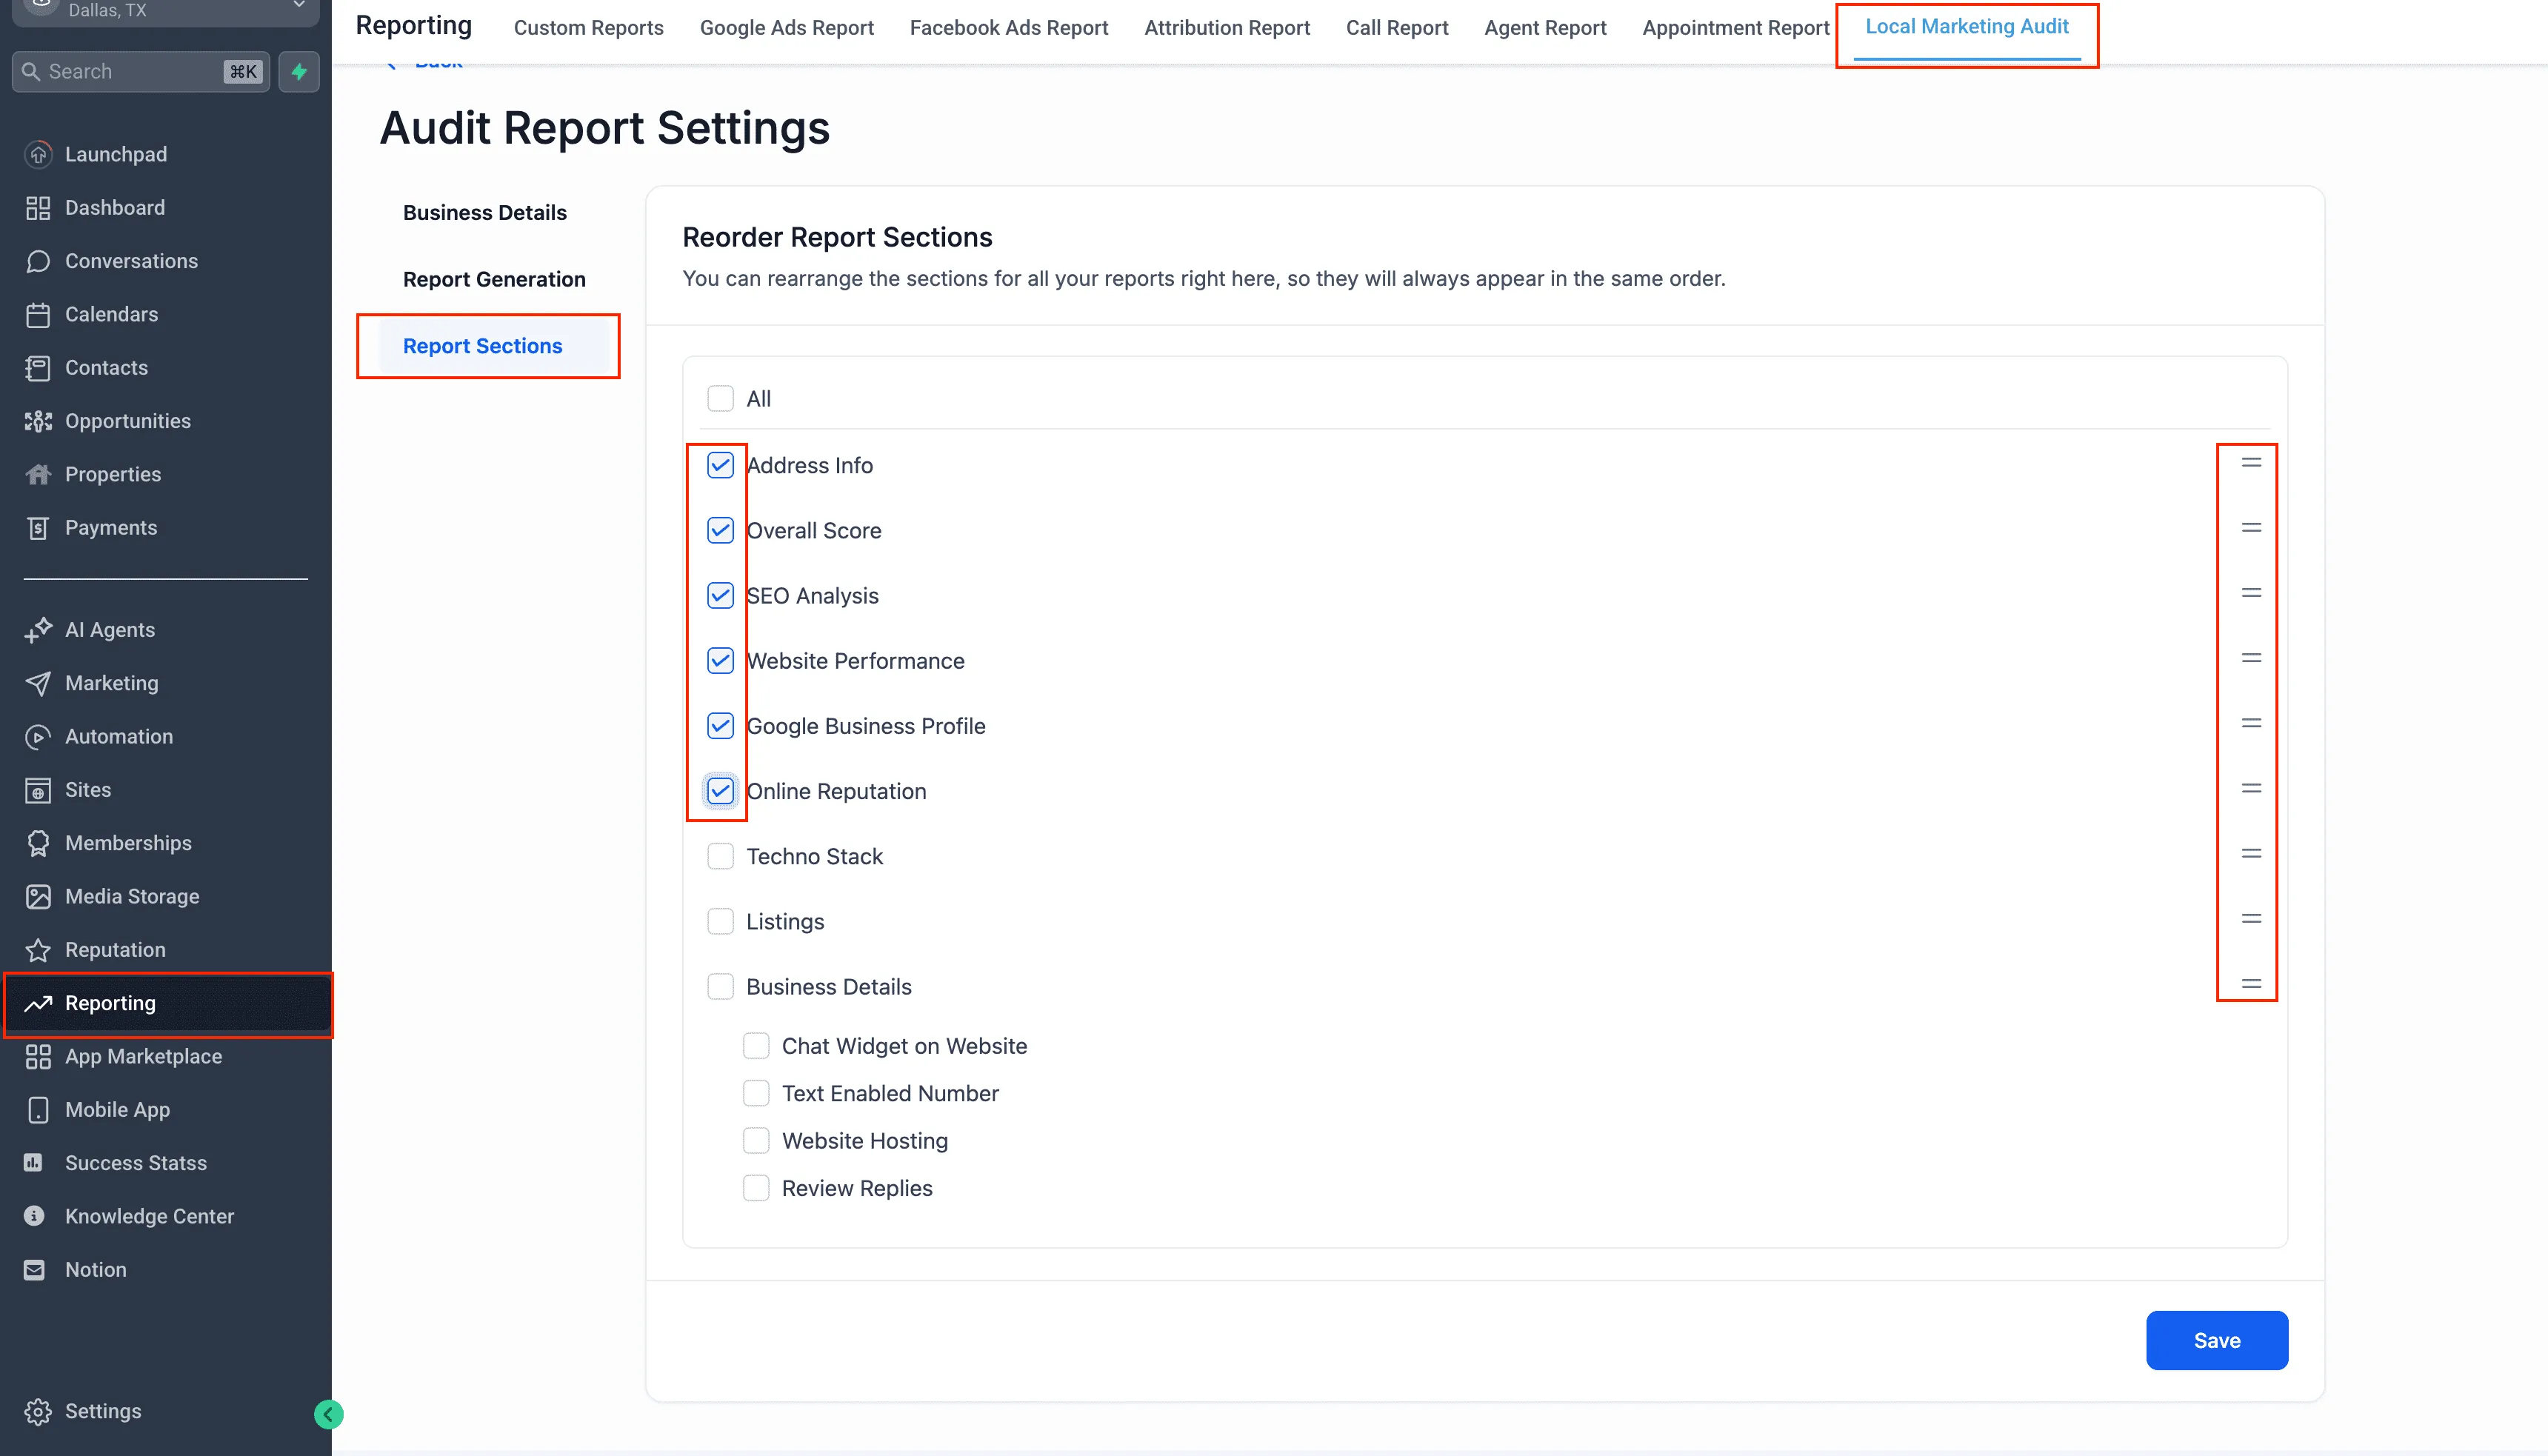Click the Opportunities icon
Viewport: 2548px width, 1456px height.
point(38,421)
